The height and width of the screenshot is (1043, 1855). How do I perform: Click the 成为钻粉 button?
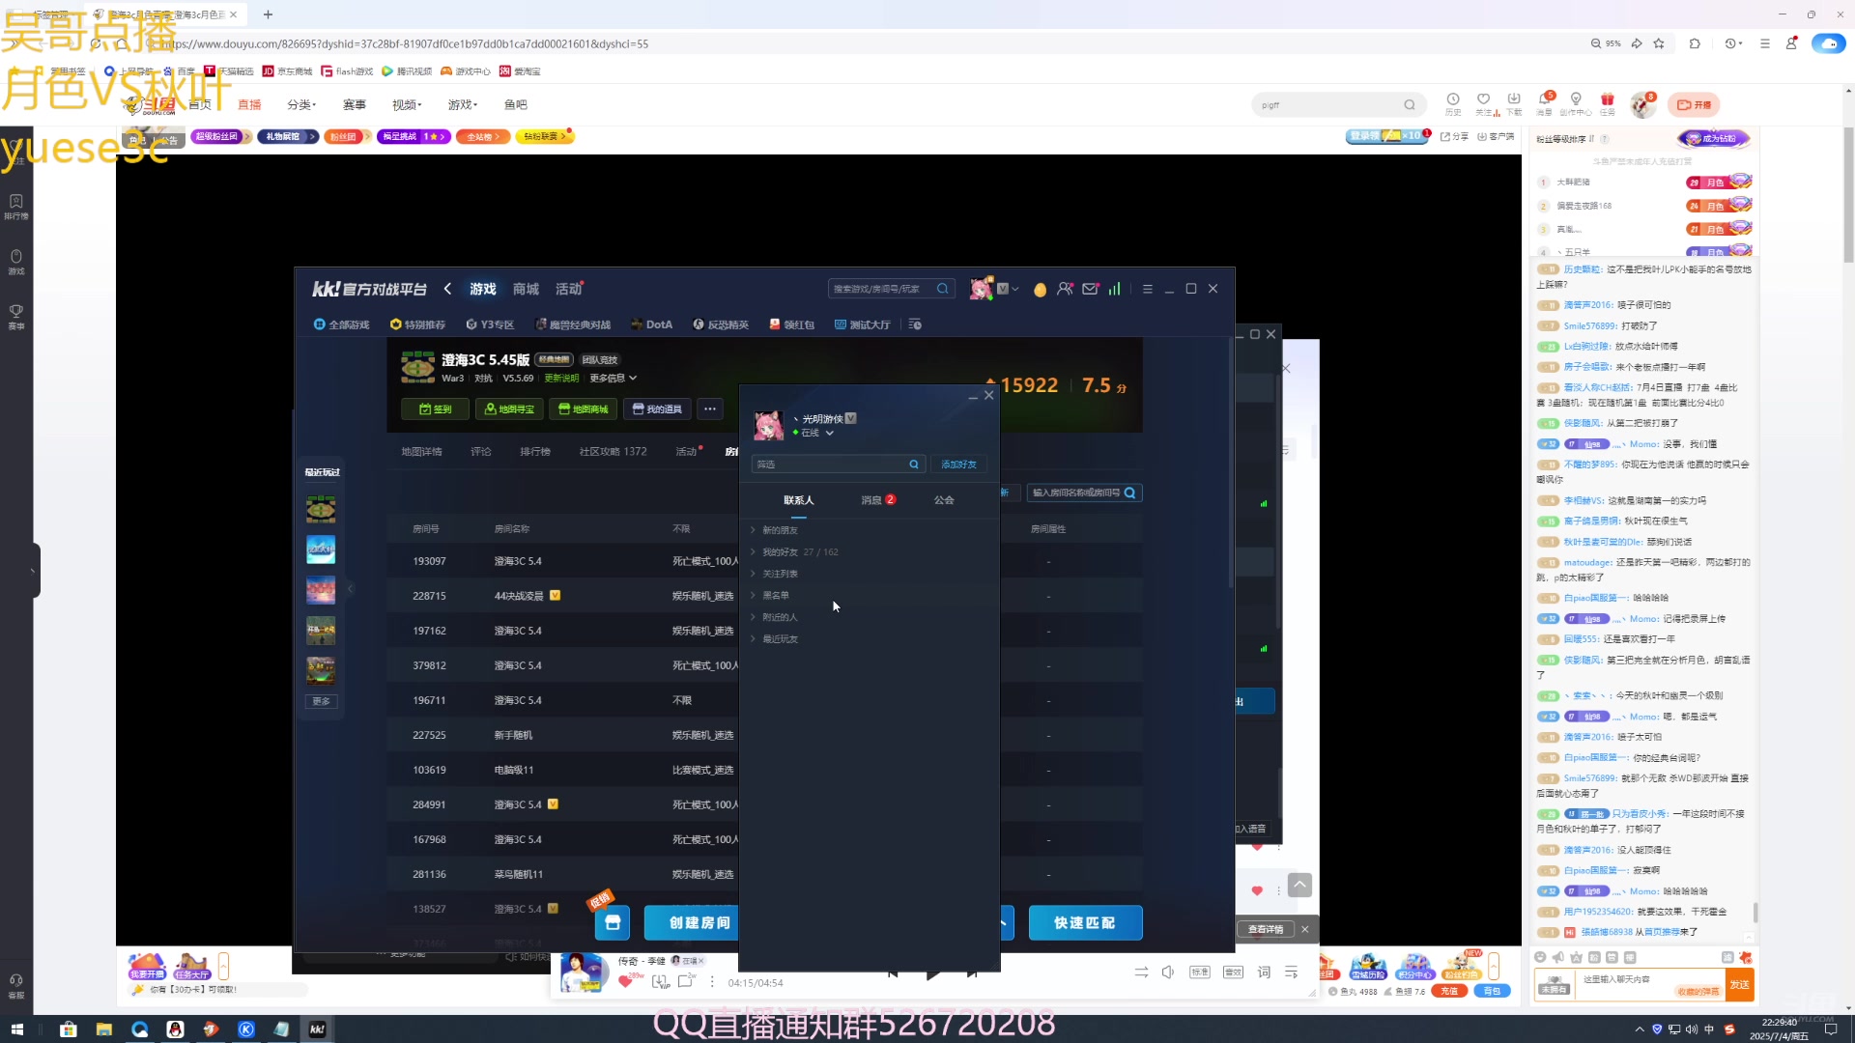(1714, 139)
